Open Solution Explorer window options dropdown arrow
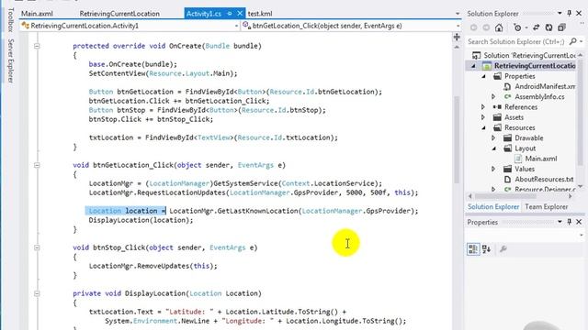Screen dimensions: 588x330 click(x=560, y=14)
